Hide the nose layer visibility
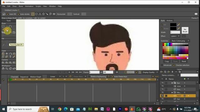Screen dimensions: 200x112 pos(162,86)
